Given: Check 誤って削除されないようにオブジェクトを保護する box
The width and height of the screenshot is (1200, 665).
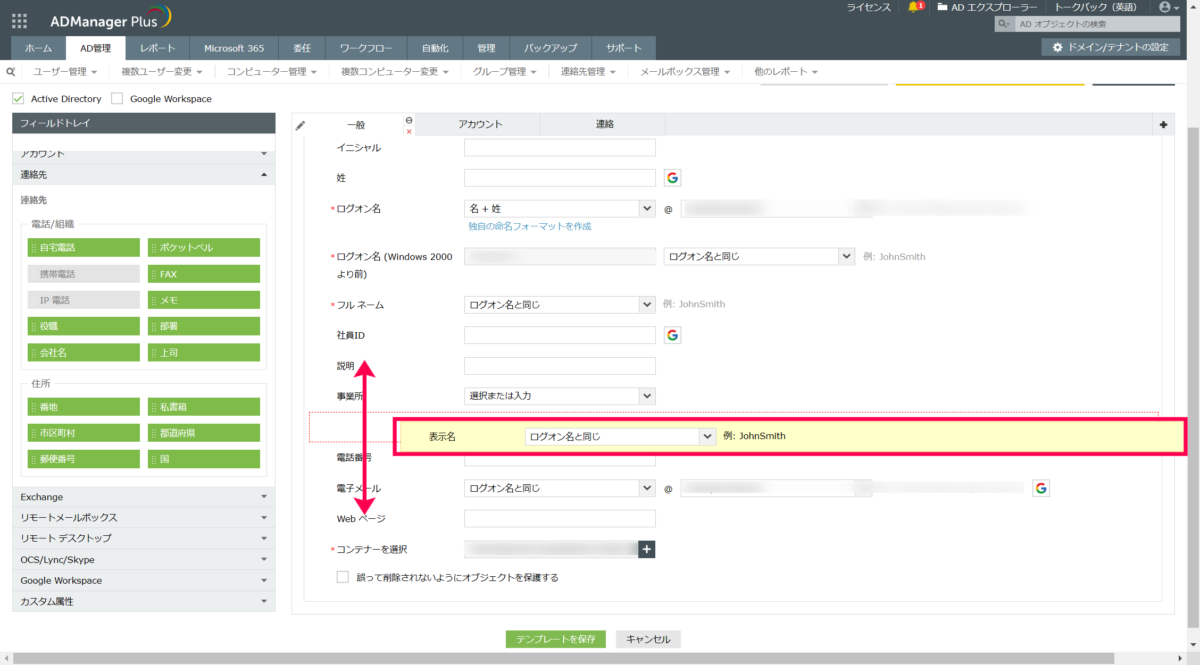Looking at the screenshot, I should (343, 577).
